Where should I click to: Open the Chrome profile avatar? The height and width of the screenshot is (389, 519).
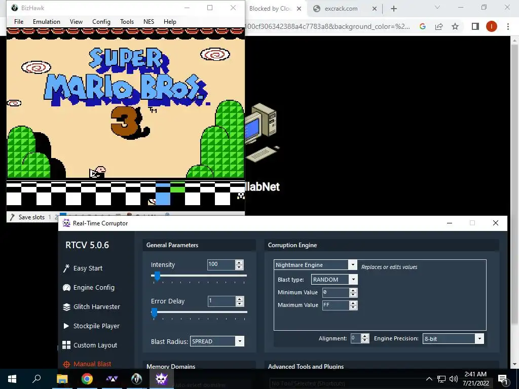(x=492, y=26)
